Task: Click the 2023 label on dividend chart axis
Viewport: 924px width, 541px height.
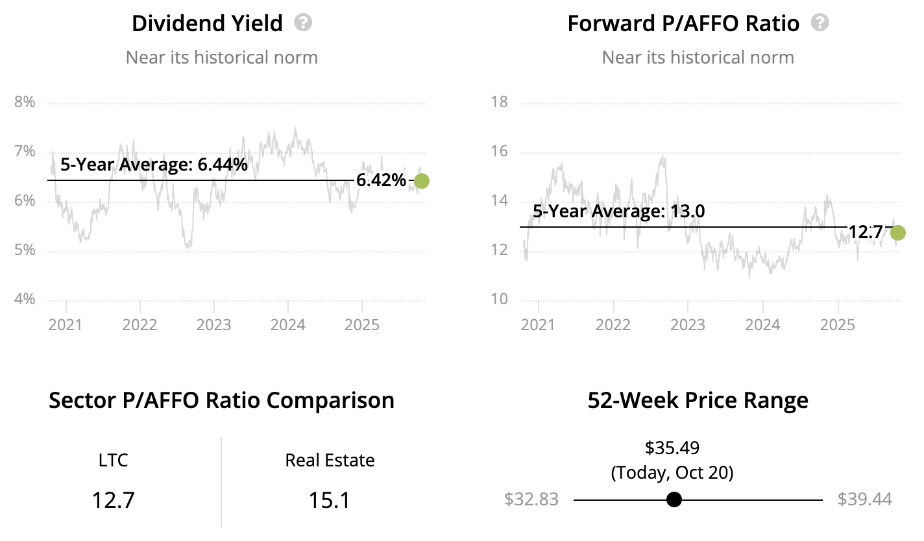Action: (214, 324)
